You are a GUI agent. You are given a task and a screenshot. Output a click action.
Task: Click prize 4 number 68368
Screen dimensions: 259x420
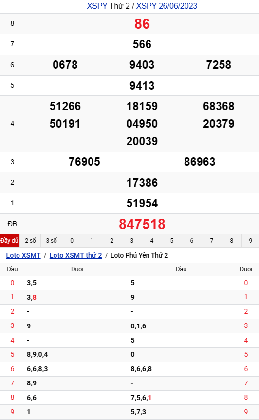(x=219, y=106)
